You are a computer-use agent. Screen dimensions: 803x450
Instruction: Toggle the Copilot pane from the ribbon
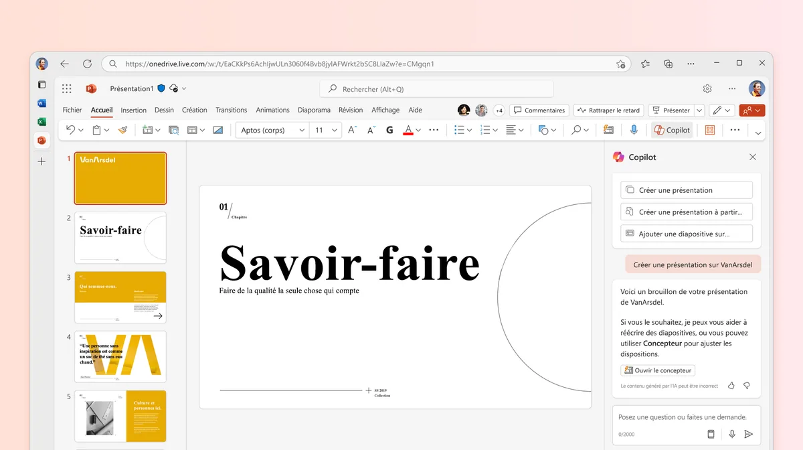(x=672, y=130)
